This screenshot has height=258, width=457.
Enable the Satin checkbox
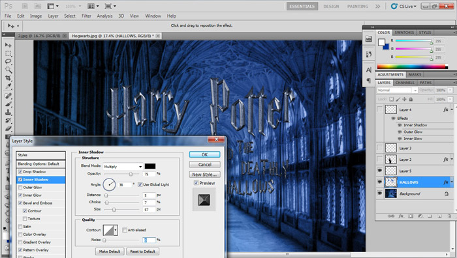tap(20, 227)
